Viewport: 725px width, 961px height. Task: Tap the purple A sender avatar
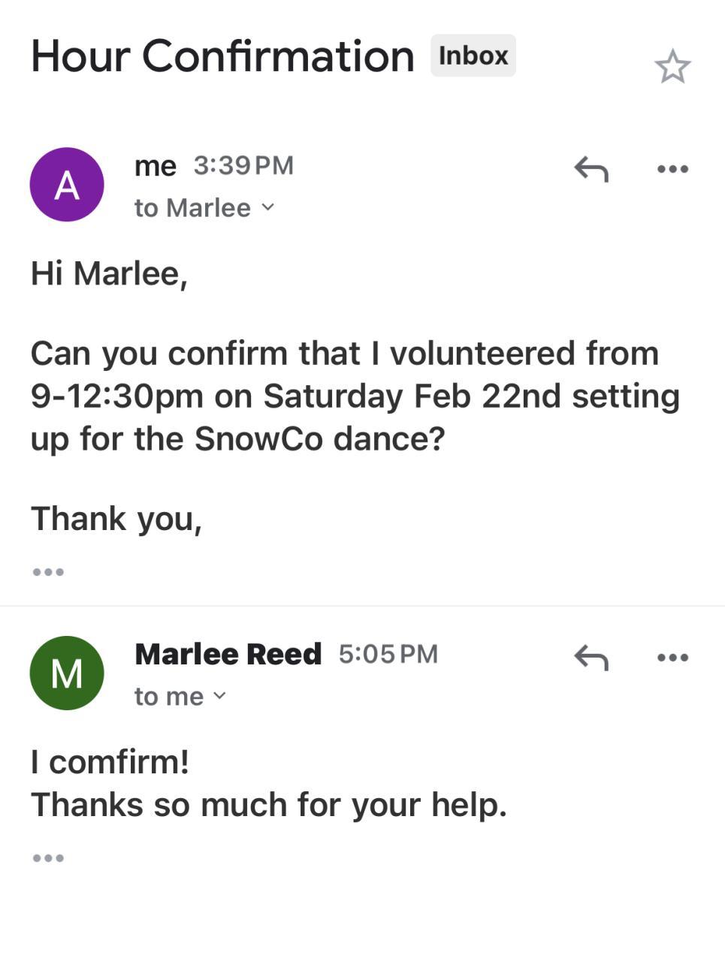(67, 185)
